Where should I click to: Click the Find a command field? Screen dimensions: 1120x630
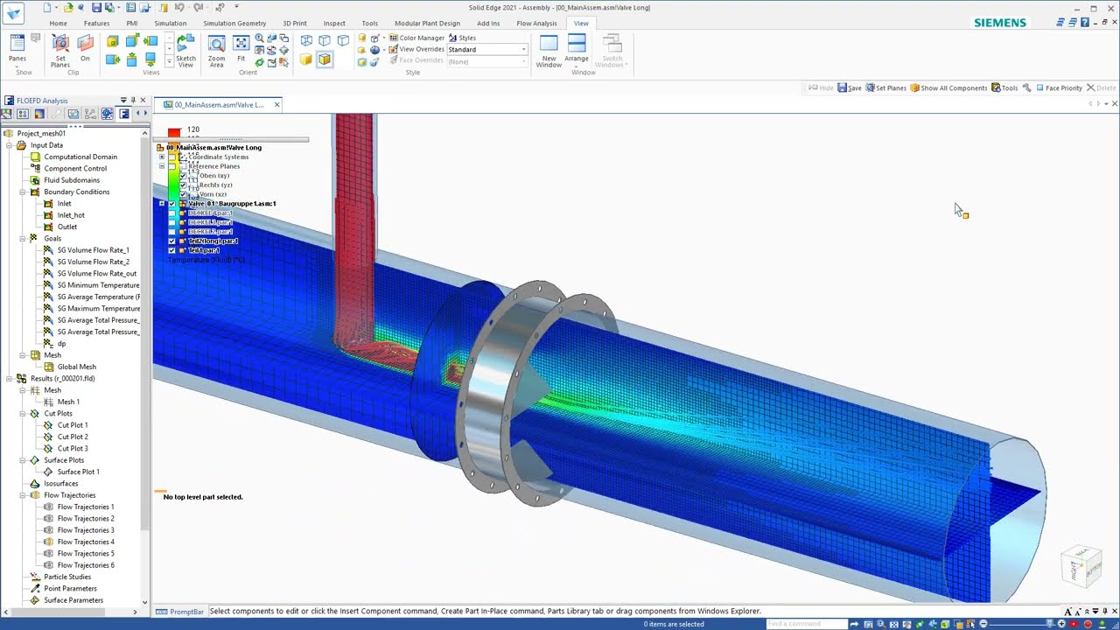807,624
